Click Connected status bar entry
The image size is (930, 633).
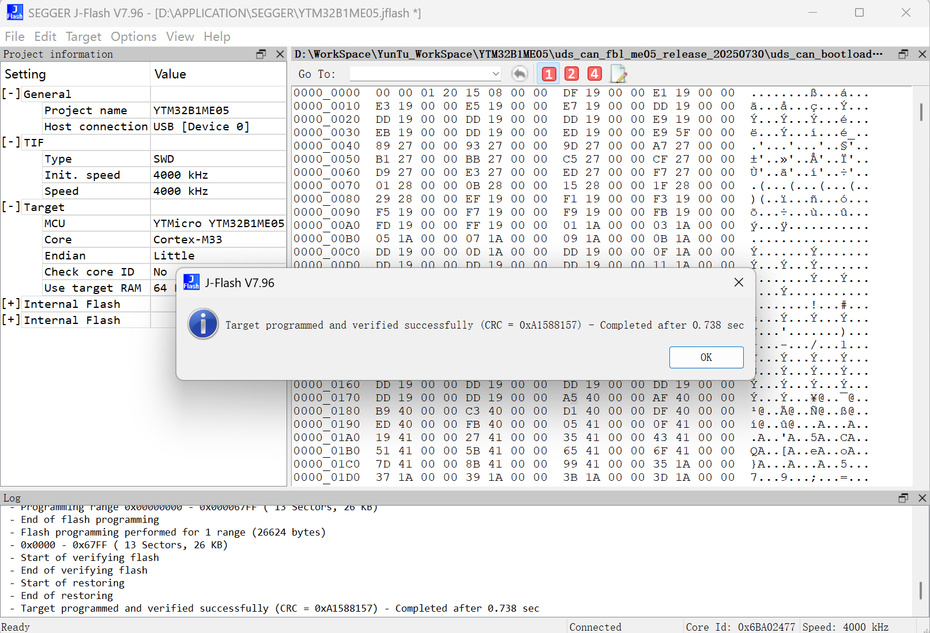click(595, 627)
